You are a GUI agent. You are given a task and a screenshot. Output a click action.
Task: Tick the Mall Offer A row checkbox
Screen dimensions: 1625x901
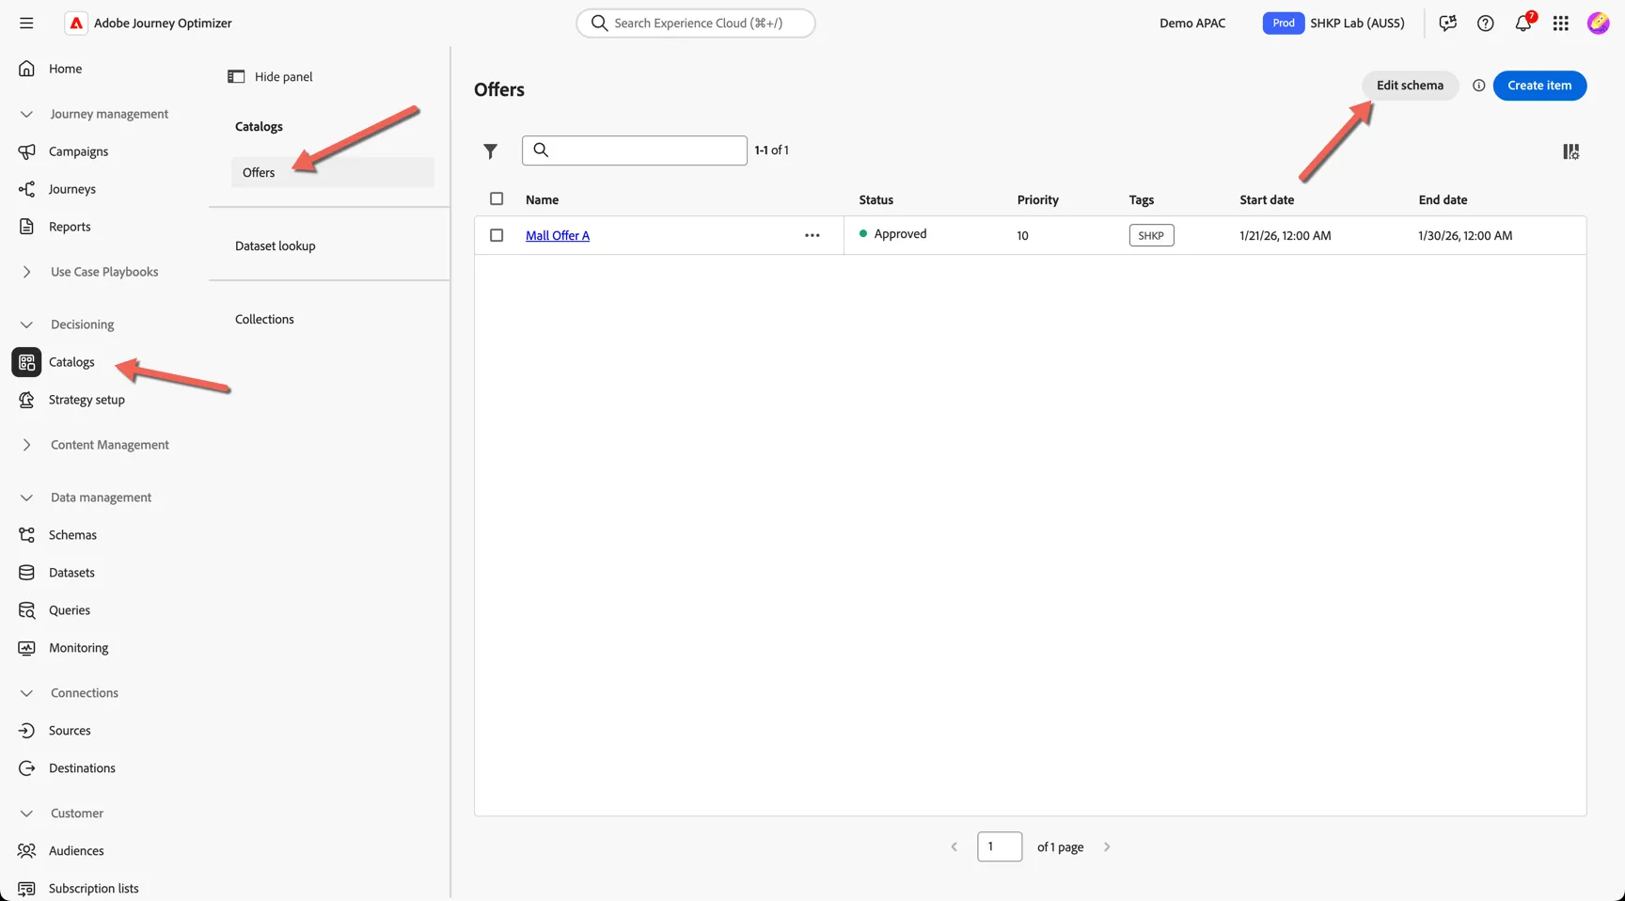pos(497,235)
